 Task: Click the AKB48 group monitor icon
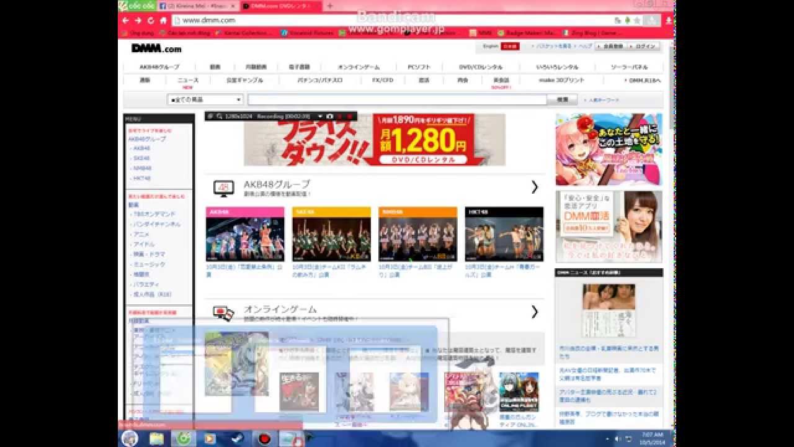[x=223, y=189]
